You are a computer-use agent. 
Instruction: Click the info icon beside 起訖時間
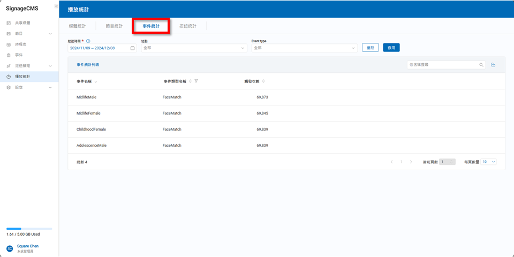click(x=88, y=41)
